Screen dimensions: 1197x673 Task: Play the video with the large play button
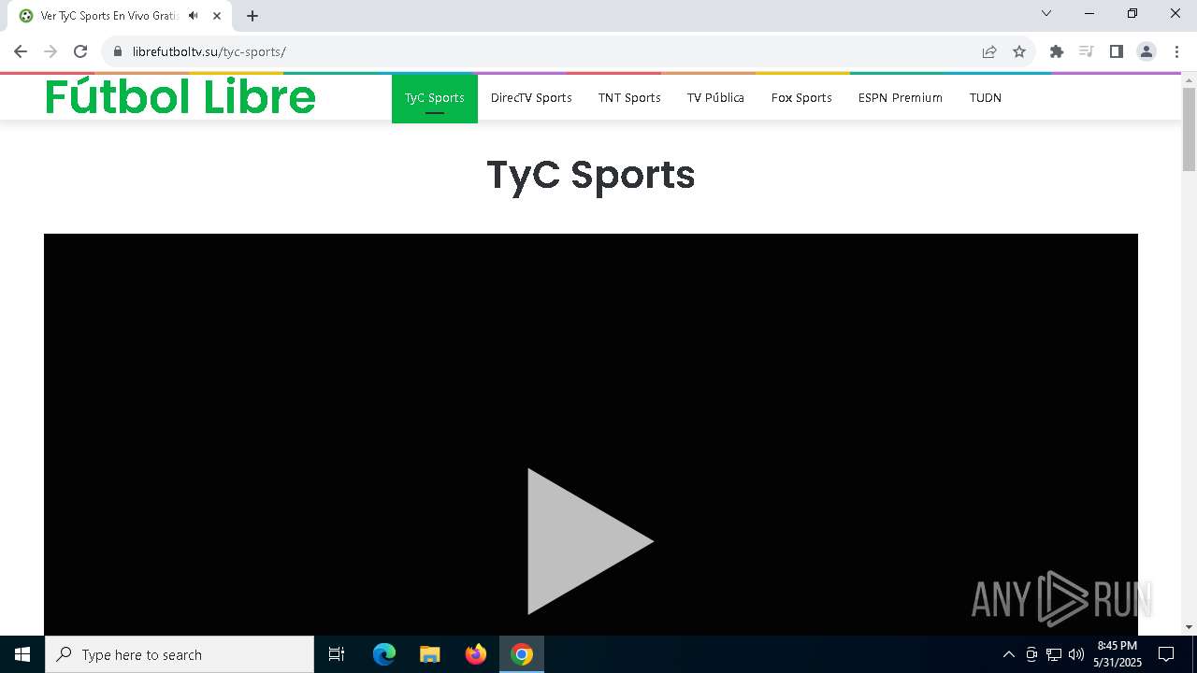pos(590,541)
